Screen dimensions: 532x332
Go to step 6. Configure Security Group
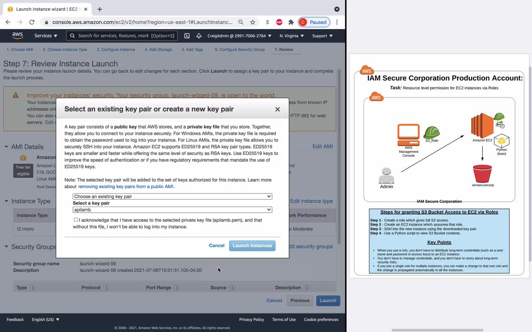point(240,49)
